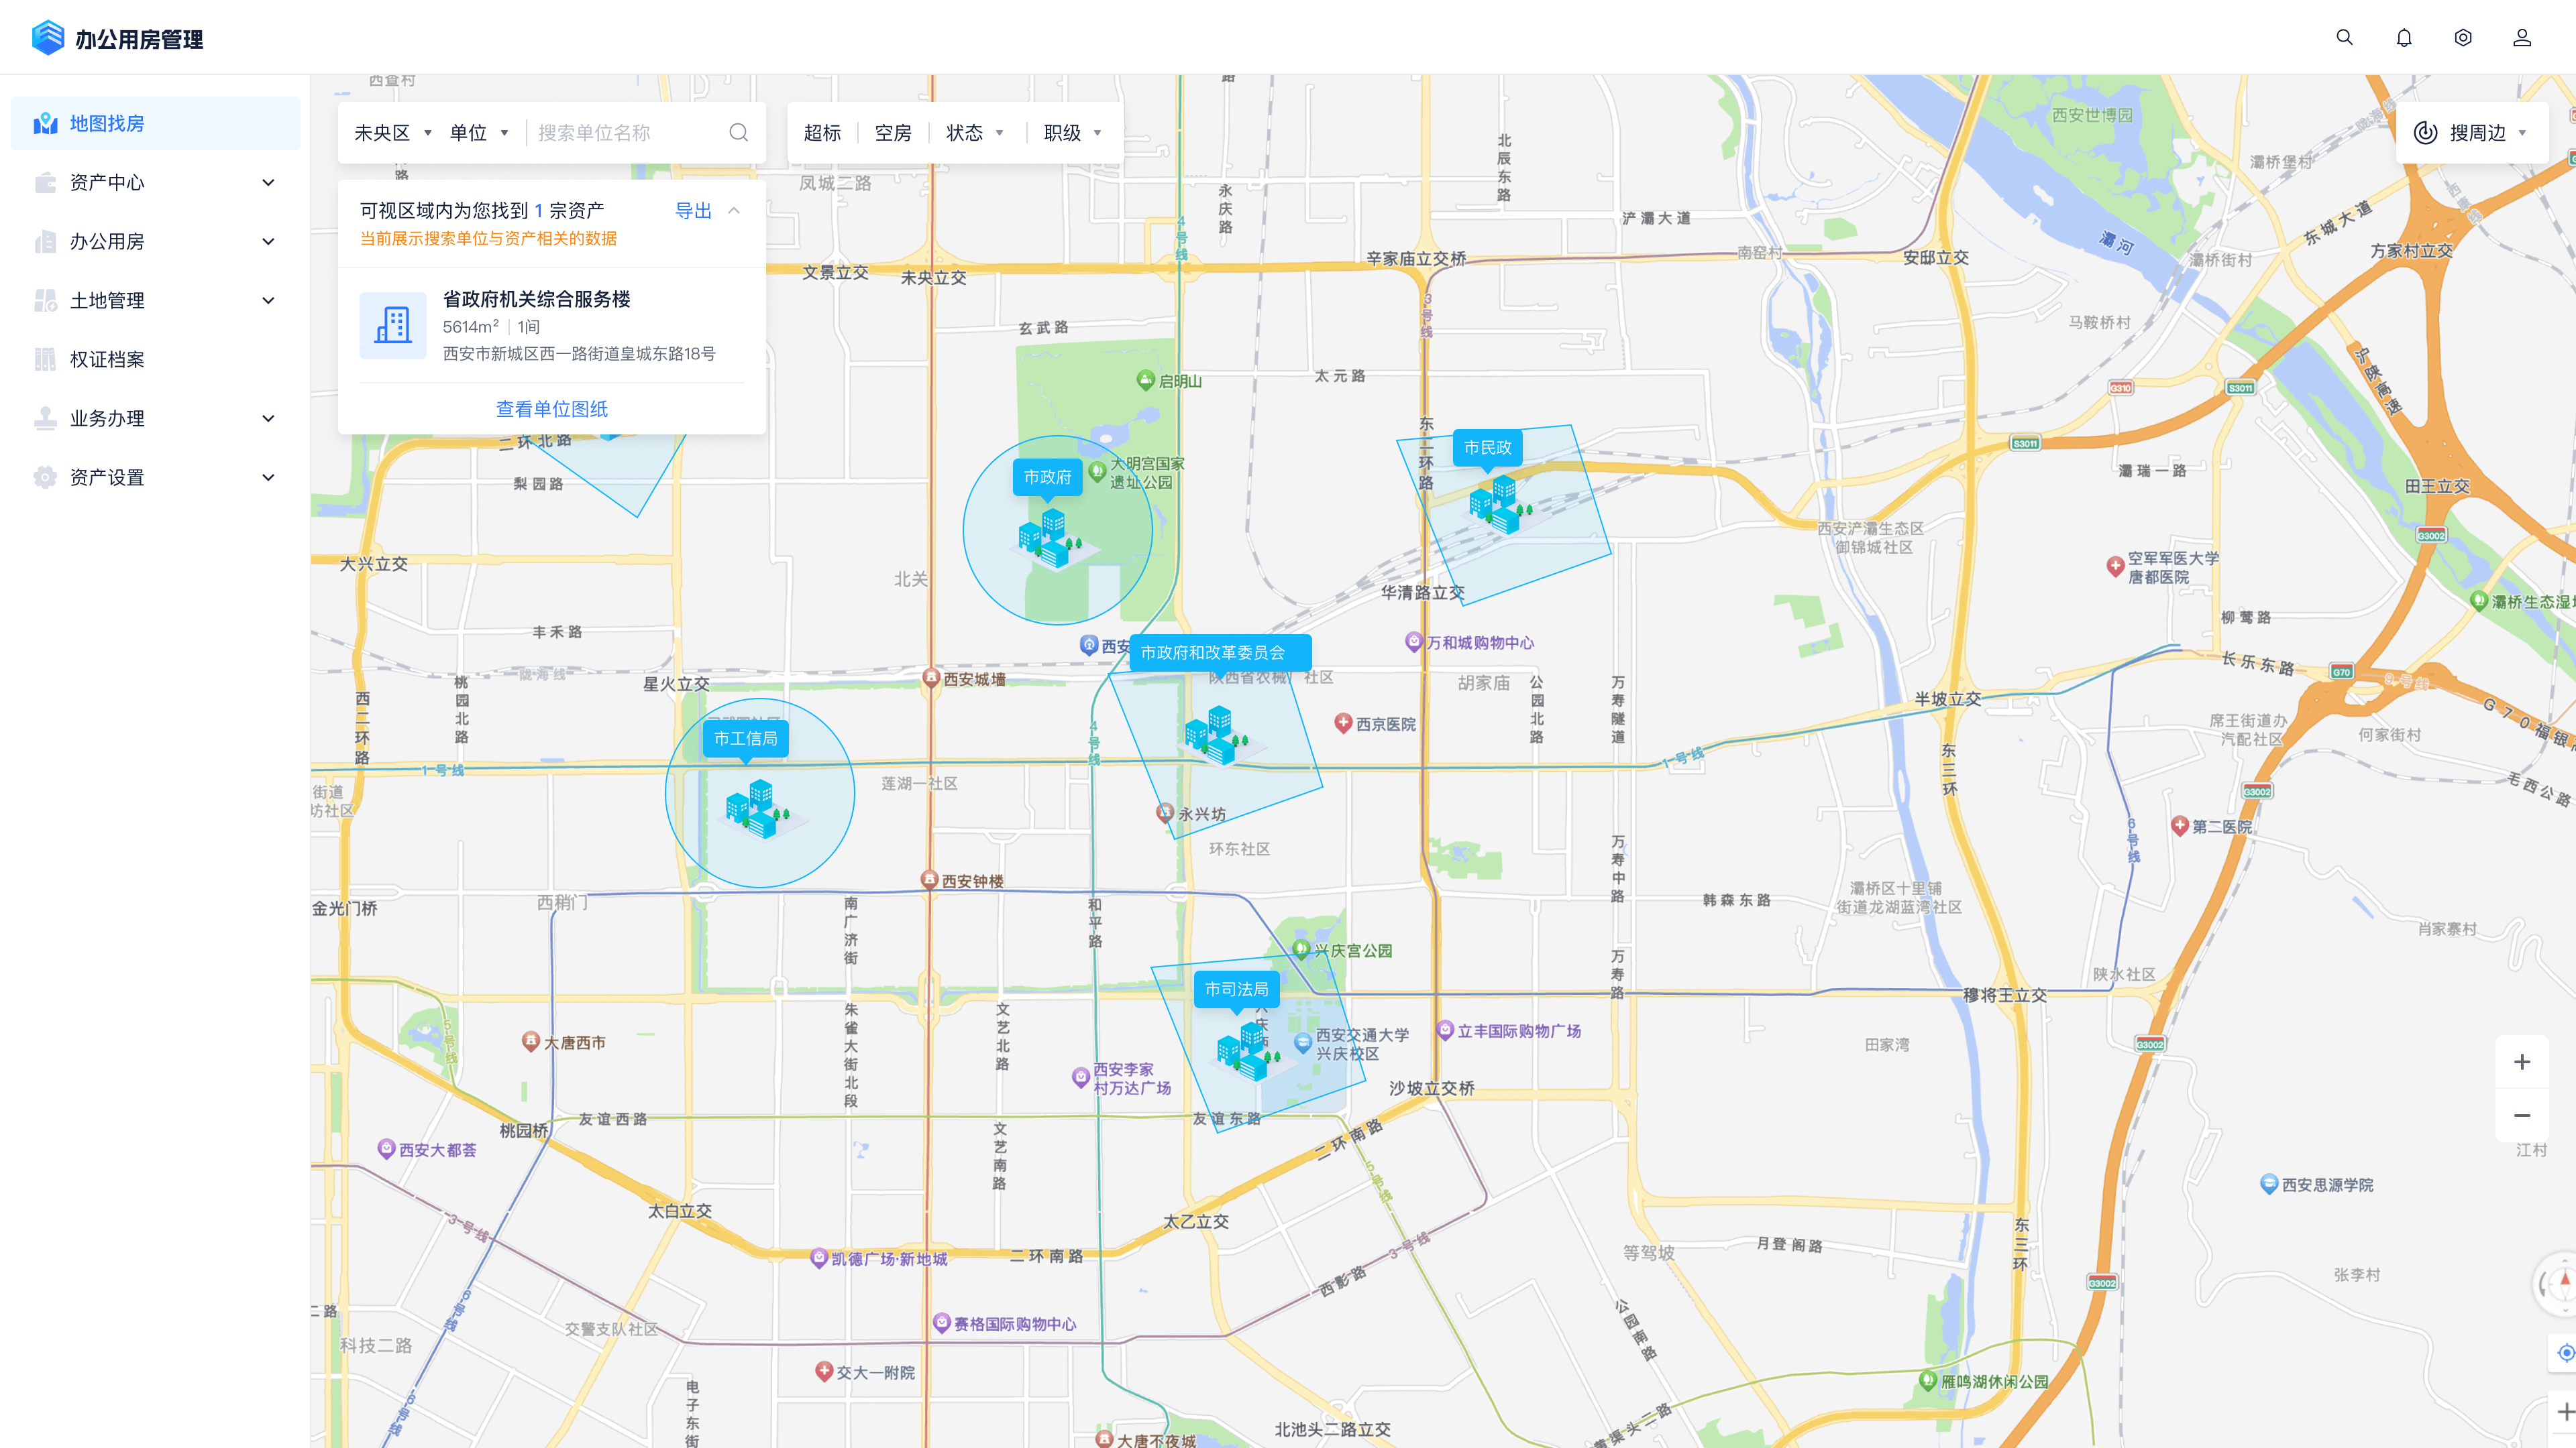Toggle the 超标 filter
Screen dimensions: 2576x1448
click(822, 133)
